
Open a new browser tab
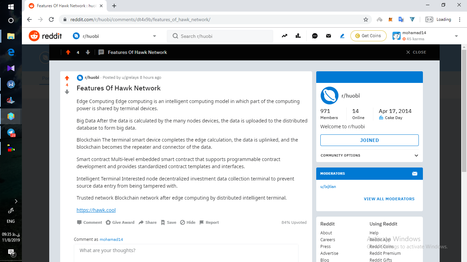click(114, 6)
